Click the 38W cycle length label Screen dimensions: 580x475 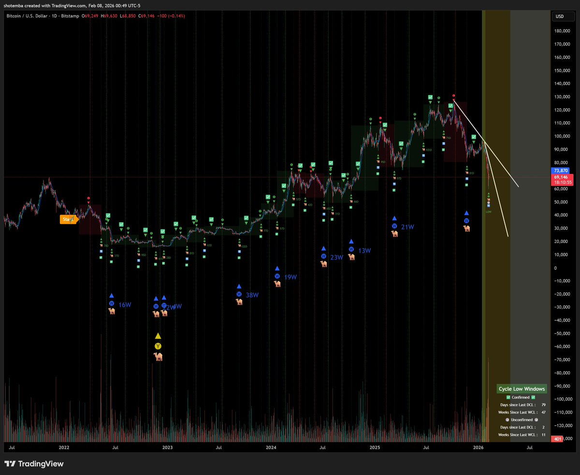(253, 295)
